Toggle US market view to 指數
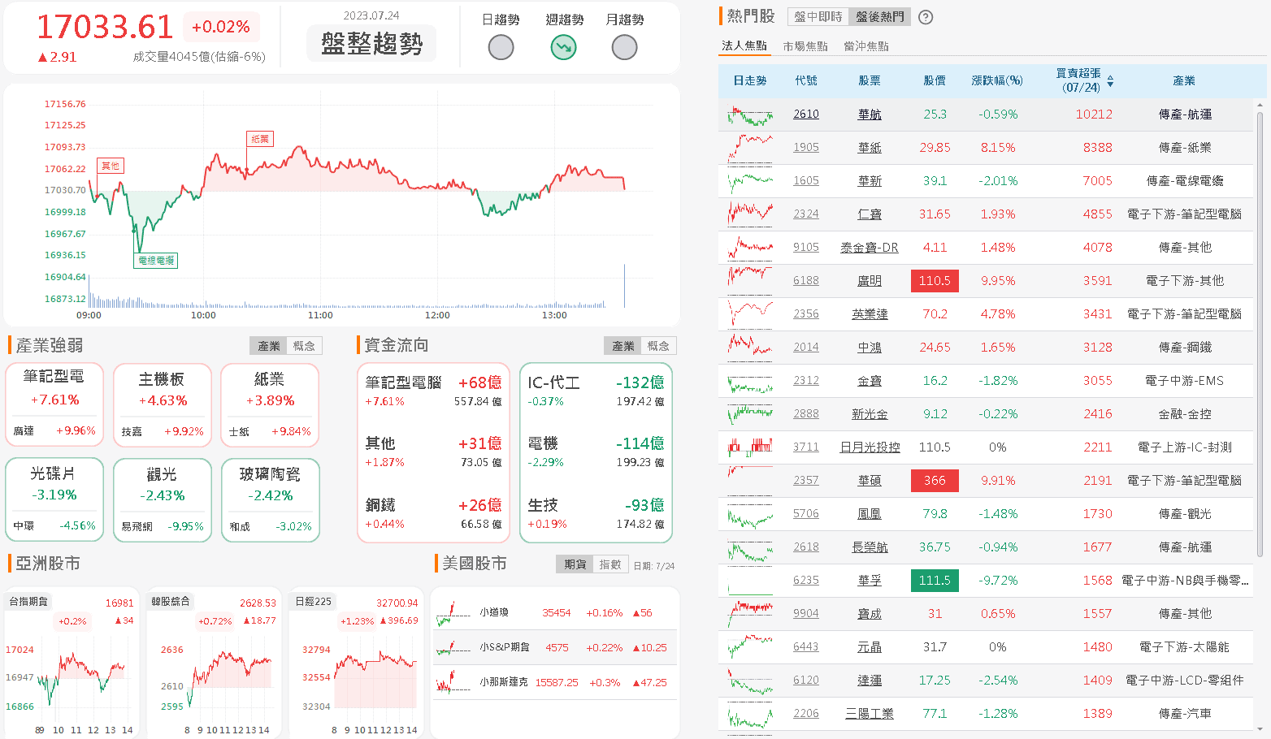 tap(610, 564)
